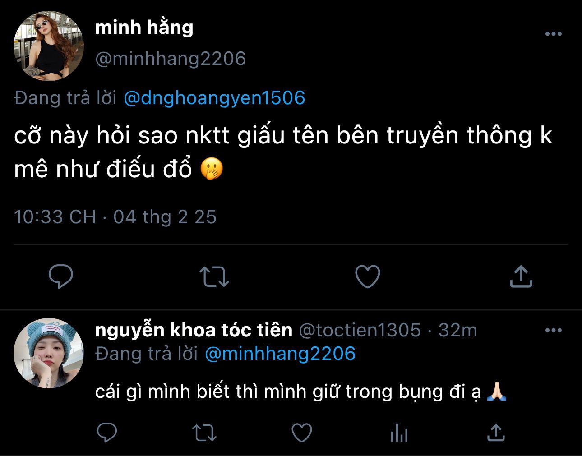This screenshot has height=456, width=582.
Task: Open tóc tiên's profile picture
Action: point(49,353)
